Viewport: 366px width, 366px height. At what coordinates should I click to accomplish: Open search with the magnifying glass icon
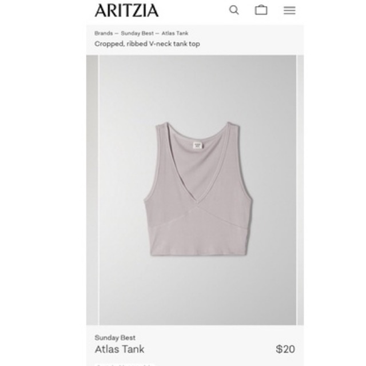click(234, 10)
